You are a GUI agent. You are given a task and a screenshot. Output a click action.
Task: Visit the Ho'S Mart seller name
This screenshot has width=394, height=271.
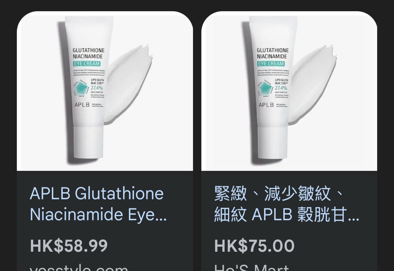tap(252, 268)
